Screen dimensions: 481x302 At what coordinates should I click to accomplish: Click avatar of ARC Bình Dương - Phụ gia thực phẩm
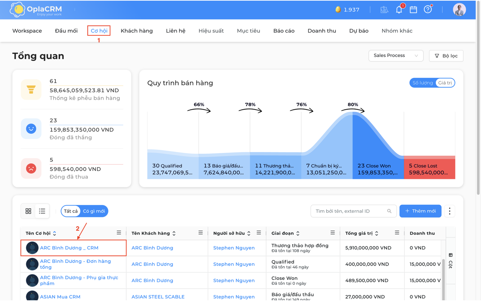[32, 280]
